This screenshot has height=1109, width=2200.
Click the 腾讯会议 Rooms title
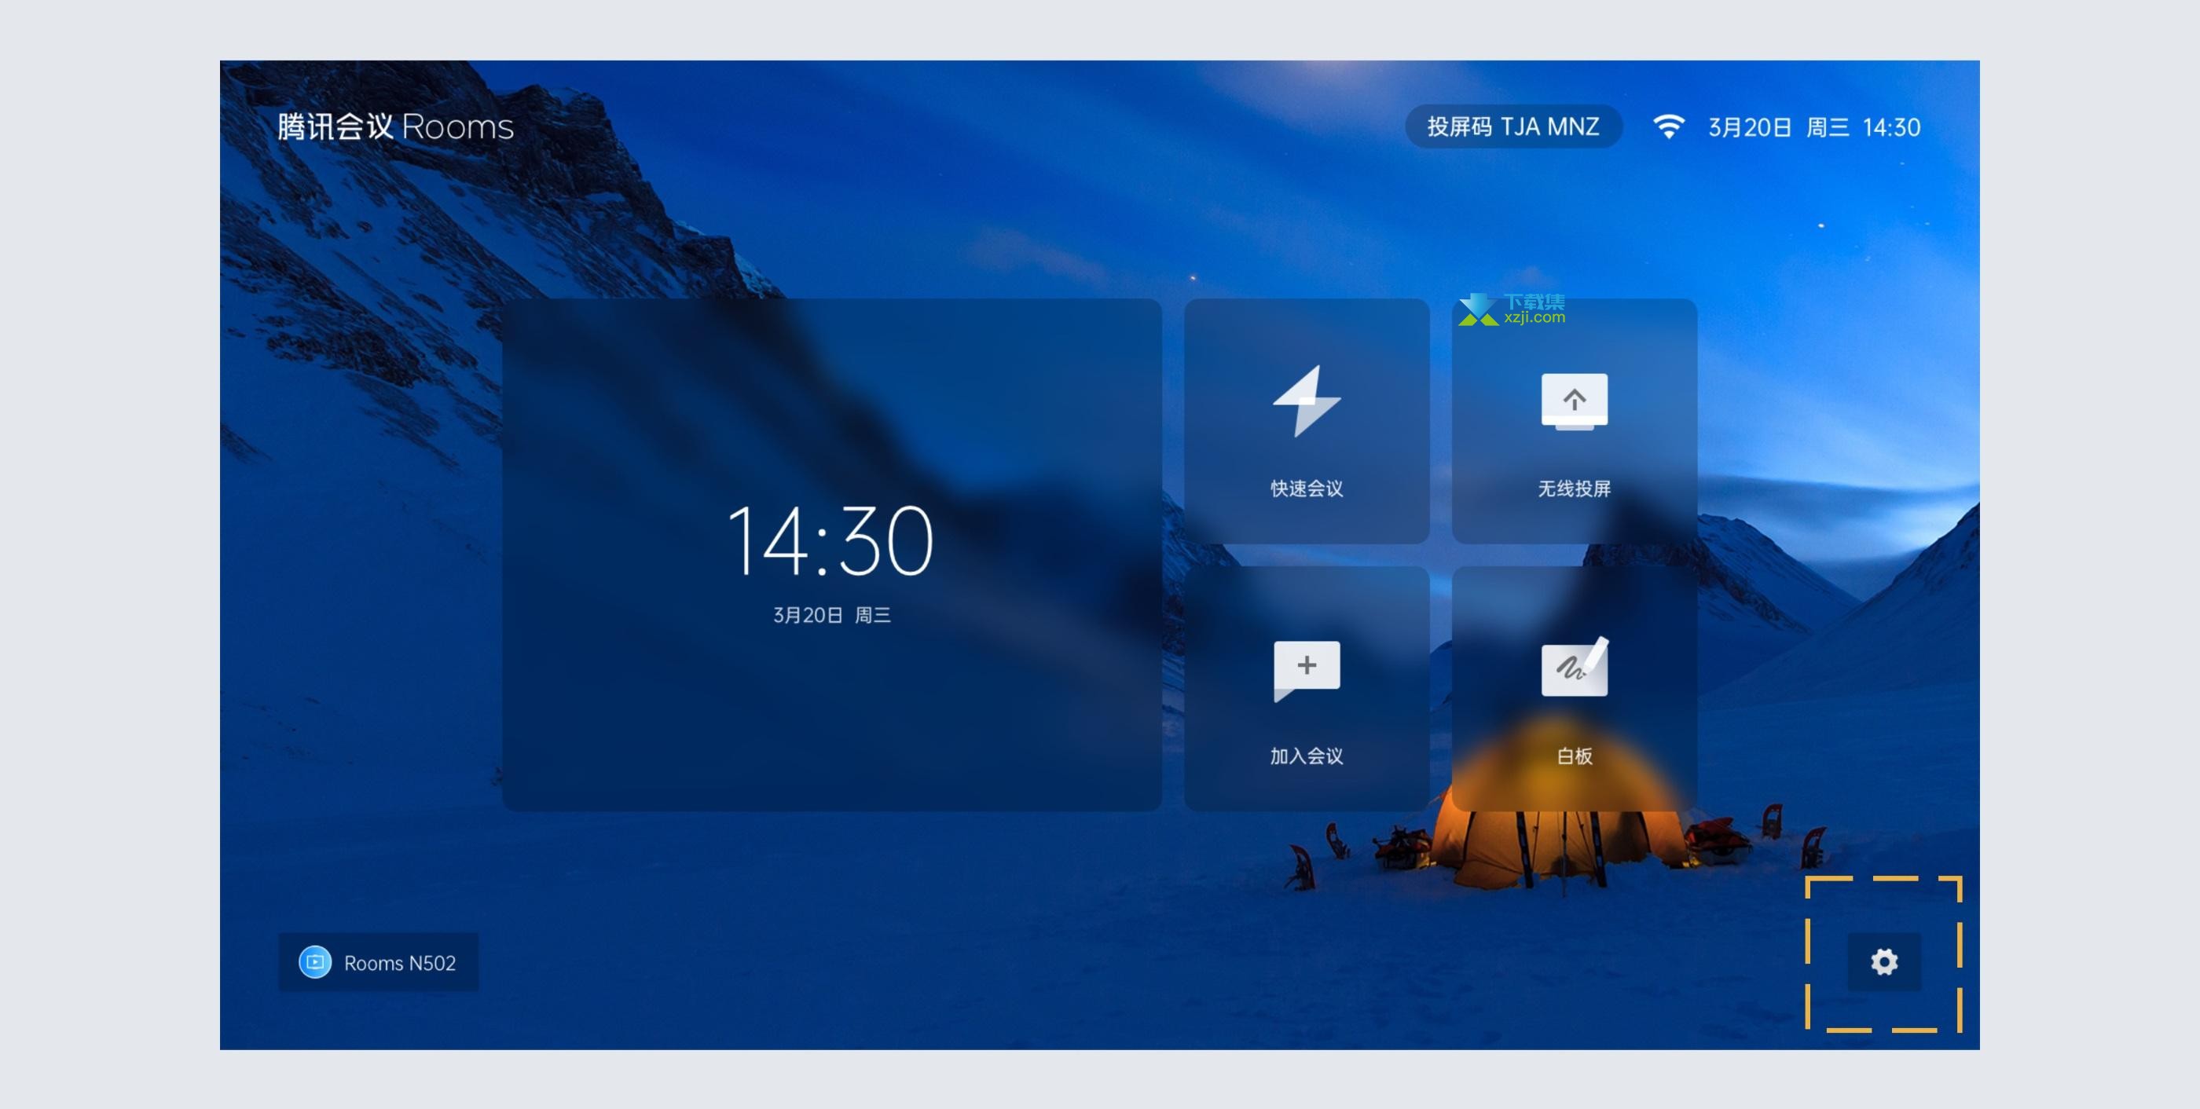coord(395,126)
